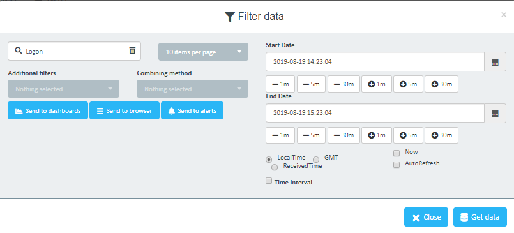
Task: Click Send to alerts button
Action: pyautogui.click(x=192, y=111)
